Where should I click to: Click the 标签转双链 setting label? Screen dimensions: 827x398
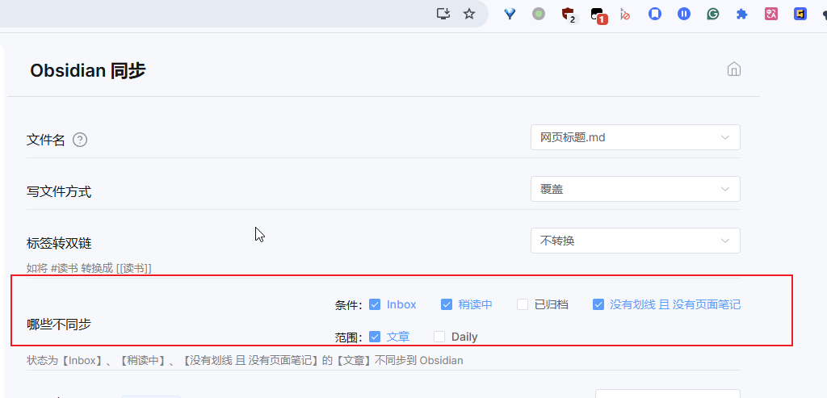[58, 243]
